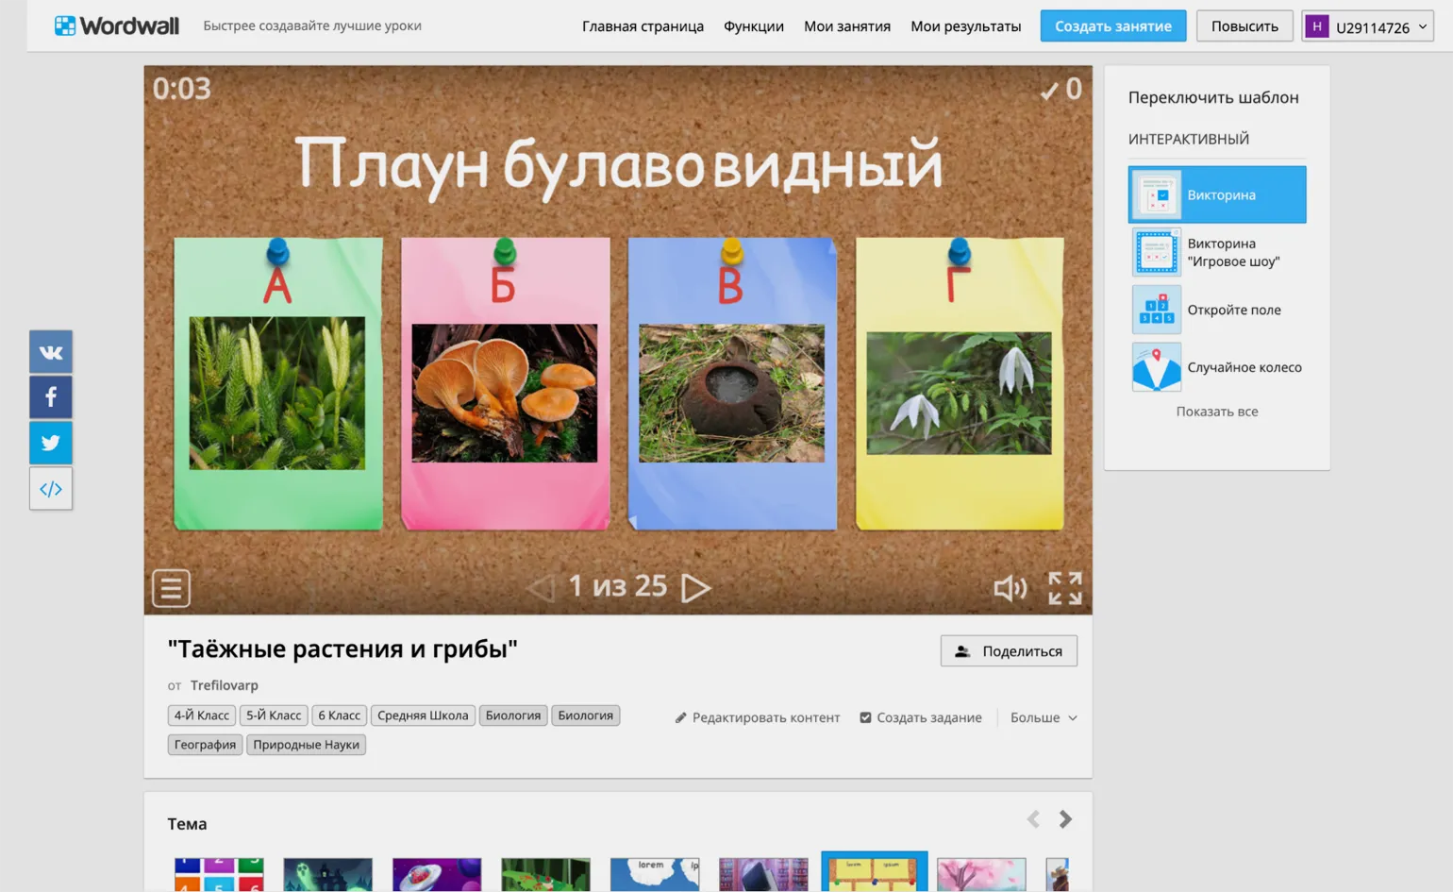Screen dimensions: 1453x892
Task: Open the embed code icon
Action: (x=51, y=489)
